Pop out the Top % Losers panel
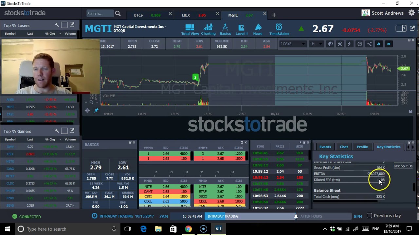 [x=72, y=25]
